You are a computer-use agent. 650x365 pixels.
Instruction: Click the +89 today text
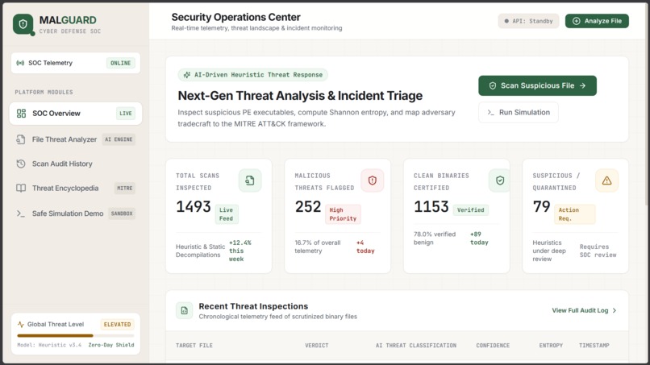(479, 238)
